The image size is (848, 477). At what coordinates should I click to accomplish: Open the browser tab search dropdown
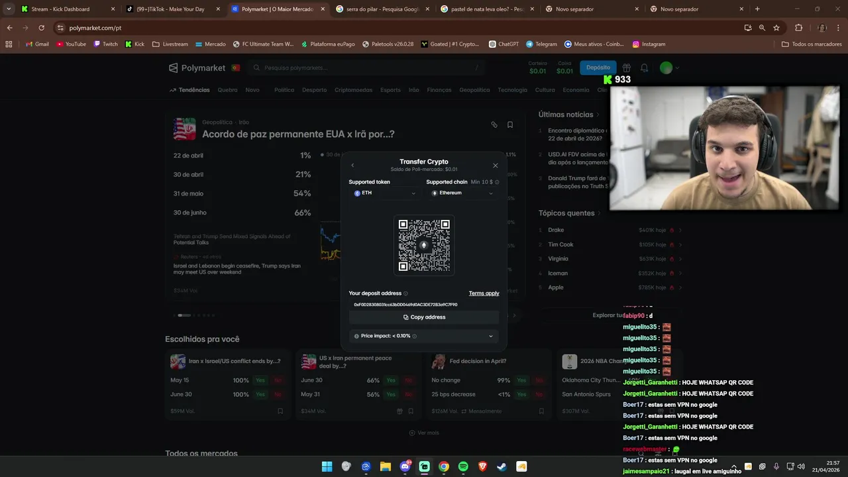tap(9, 9)
